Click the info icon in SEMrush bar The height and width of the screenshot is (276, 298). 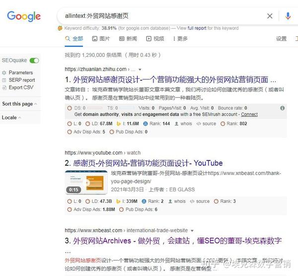pos(283,108)
